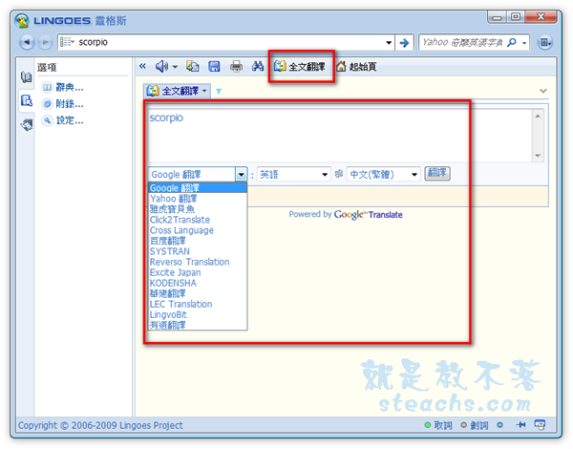Click the 全文翻譯 toolbar button
Image resolution: width=573 pixels, height=449 pixels.
coord(299,67)
